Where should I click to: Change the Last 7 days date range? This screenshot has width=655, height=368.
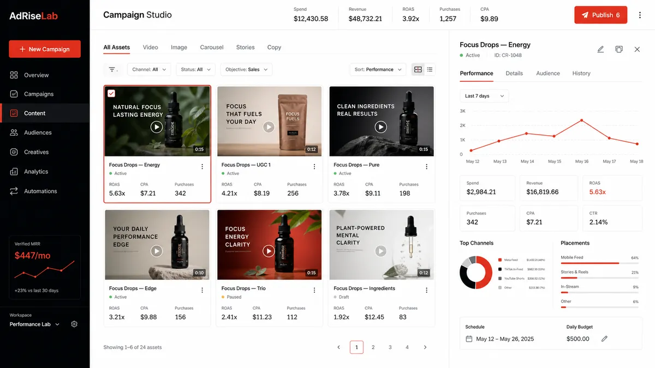tap(484, 96)
